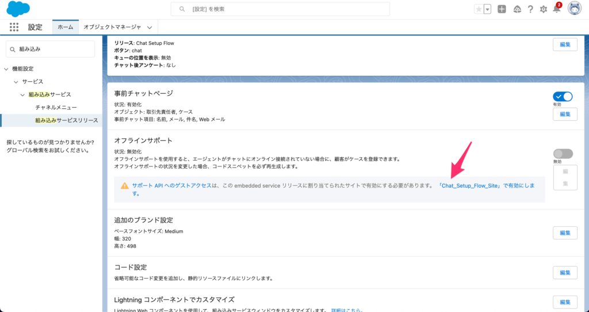Open the user profile avatar
589x312 pixels.
(575, 9)
